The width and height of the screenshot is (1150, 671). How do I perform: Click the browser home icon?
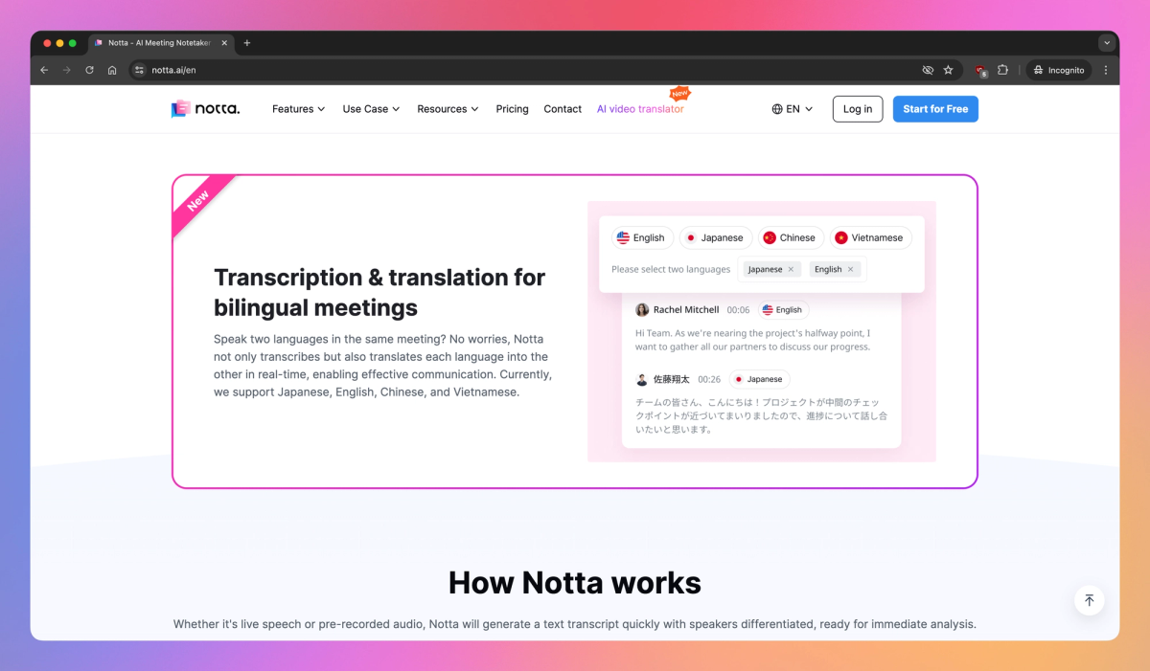[x=112, y=69]
